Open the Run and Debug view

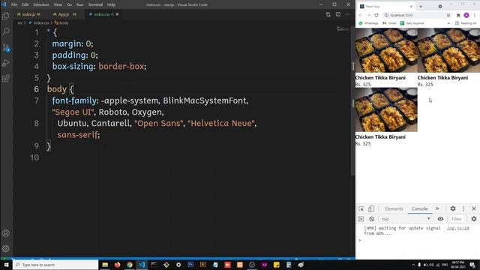pyautogui.click(x=6, y=63)
